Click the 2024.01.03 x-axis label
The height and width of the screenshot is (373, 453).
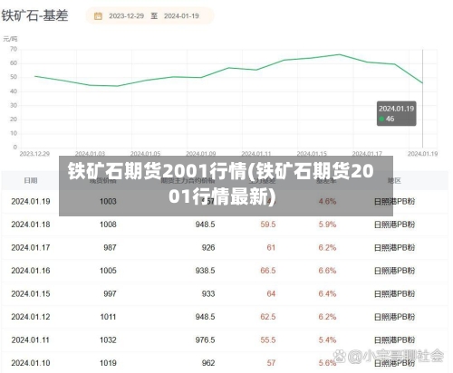(x=90, y=154)
